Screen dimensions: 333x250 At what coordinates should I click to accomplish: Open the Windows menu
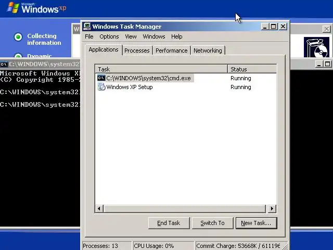(x=154, y=36)
